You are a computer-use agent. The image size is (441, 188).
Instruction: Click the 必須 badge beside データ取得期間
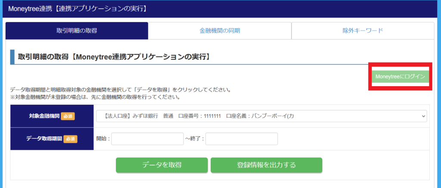(70, 139)
